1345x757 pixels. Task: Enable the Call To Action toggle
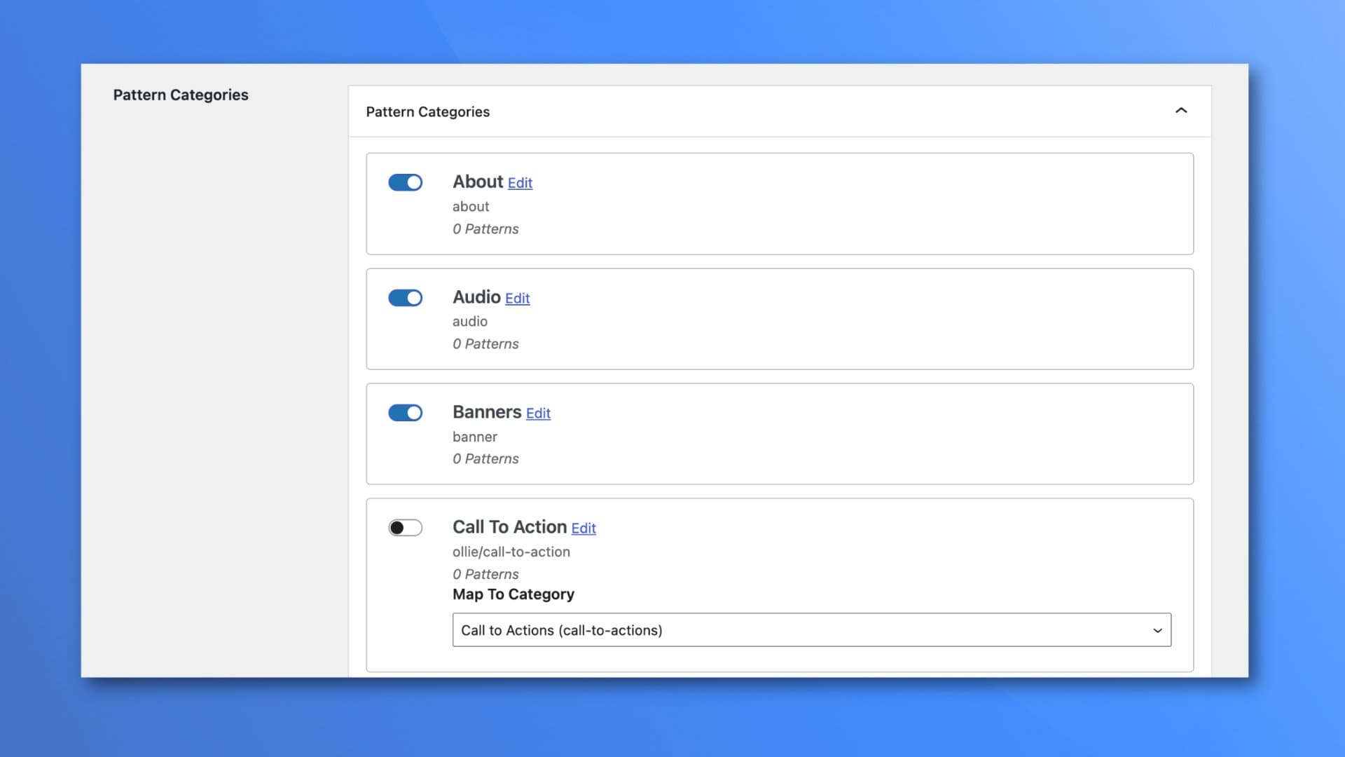tap(406, 527)
